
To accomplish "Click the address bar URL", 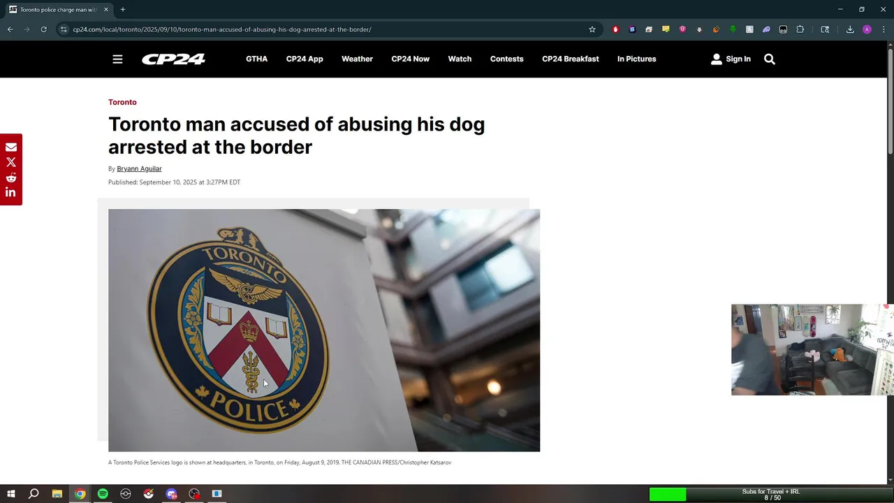I will [x=222, y=29].
